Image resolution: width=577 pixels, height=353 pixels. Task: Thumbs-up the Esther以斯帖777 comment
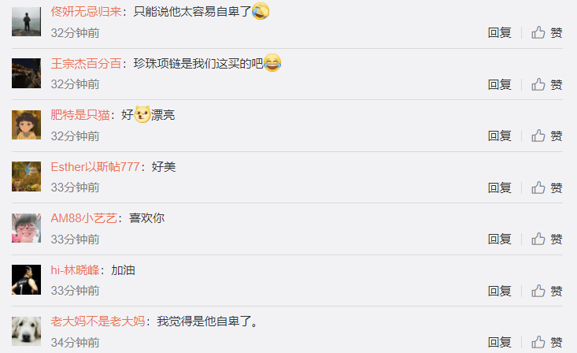(547, 188)
